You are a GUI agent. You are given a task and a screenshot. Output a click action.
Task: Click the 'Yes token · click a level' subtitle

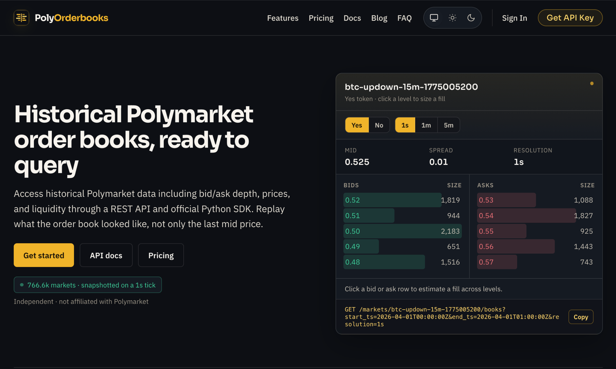pos(395,99)
